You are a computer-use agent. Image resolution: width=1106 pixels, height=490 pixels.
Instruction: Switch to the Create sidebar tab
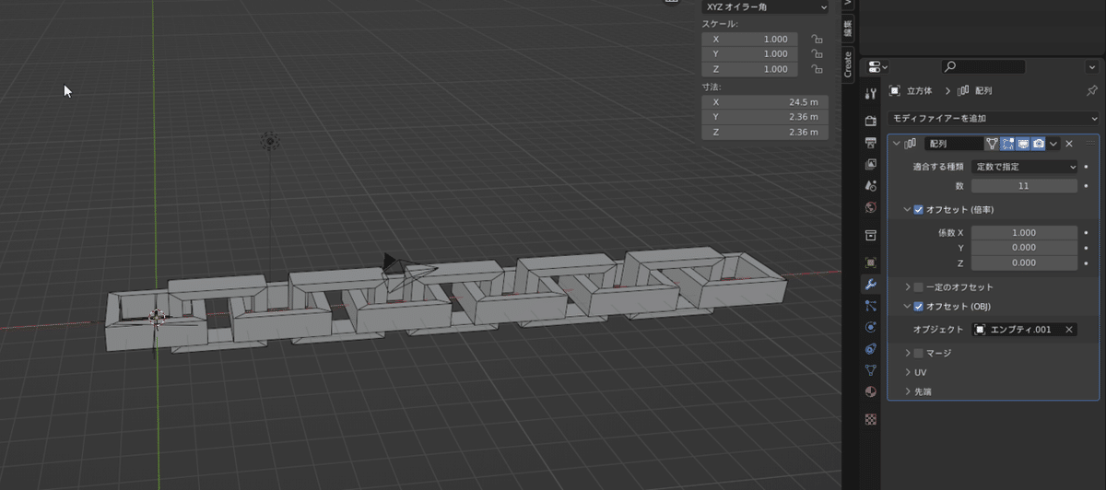tap(848, 64)
